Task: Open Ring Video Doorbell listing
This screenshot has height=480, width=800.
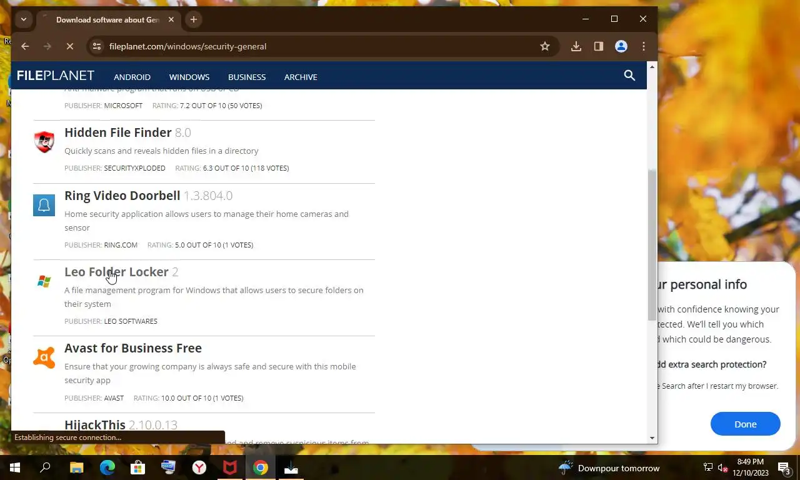Action: (122, 196)
